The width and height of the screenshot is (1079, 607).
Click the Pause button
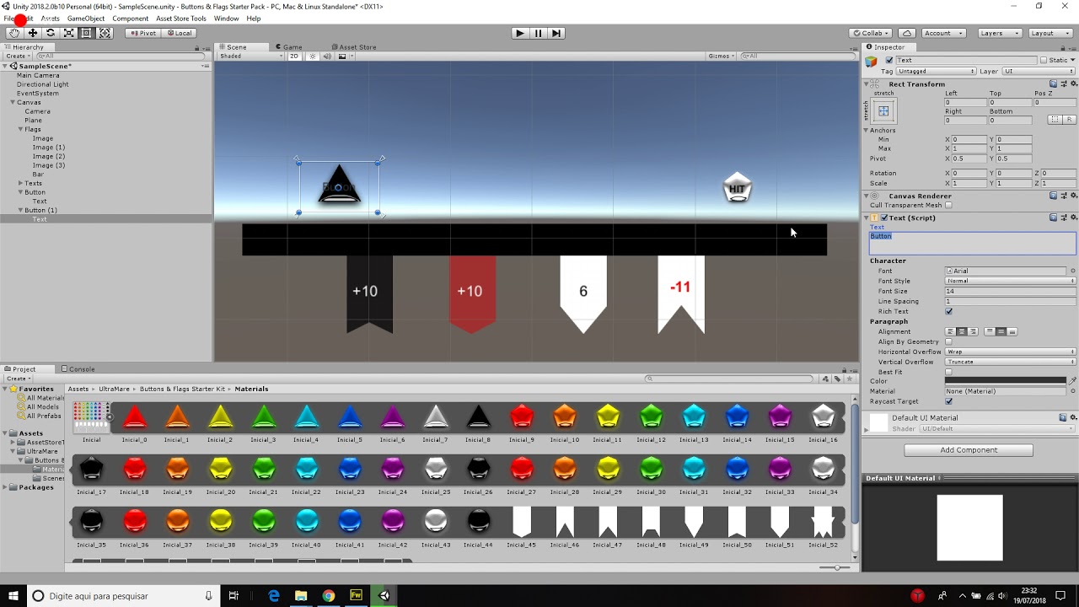point(538,33)
